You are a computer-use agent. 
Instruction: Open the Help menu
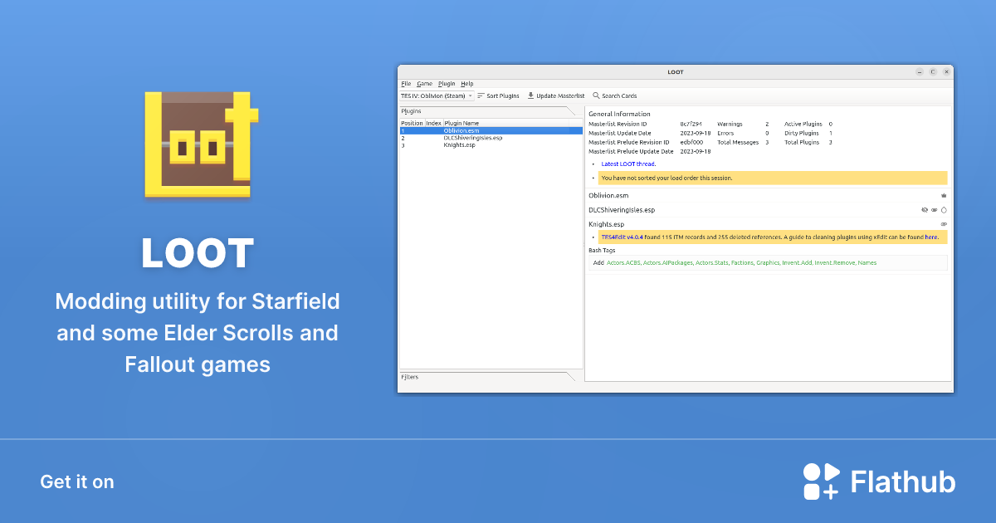pos(467,84)
